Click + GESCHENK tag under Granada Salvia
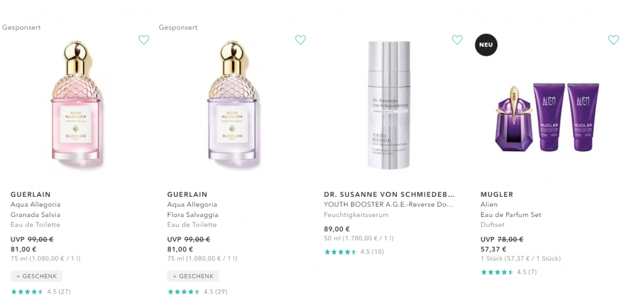Viewport: 629px width, 301px height. (36, 276)
